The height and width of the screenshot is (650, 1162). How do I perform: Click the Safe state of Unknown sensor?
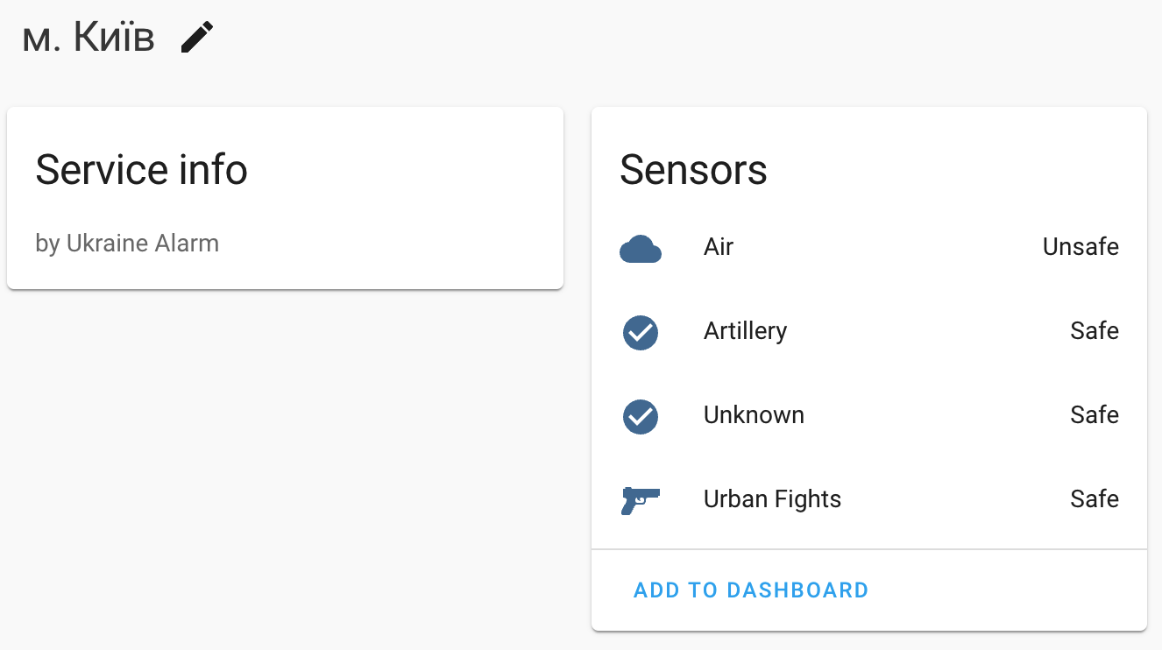(1094, 415)
